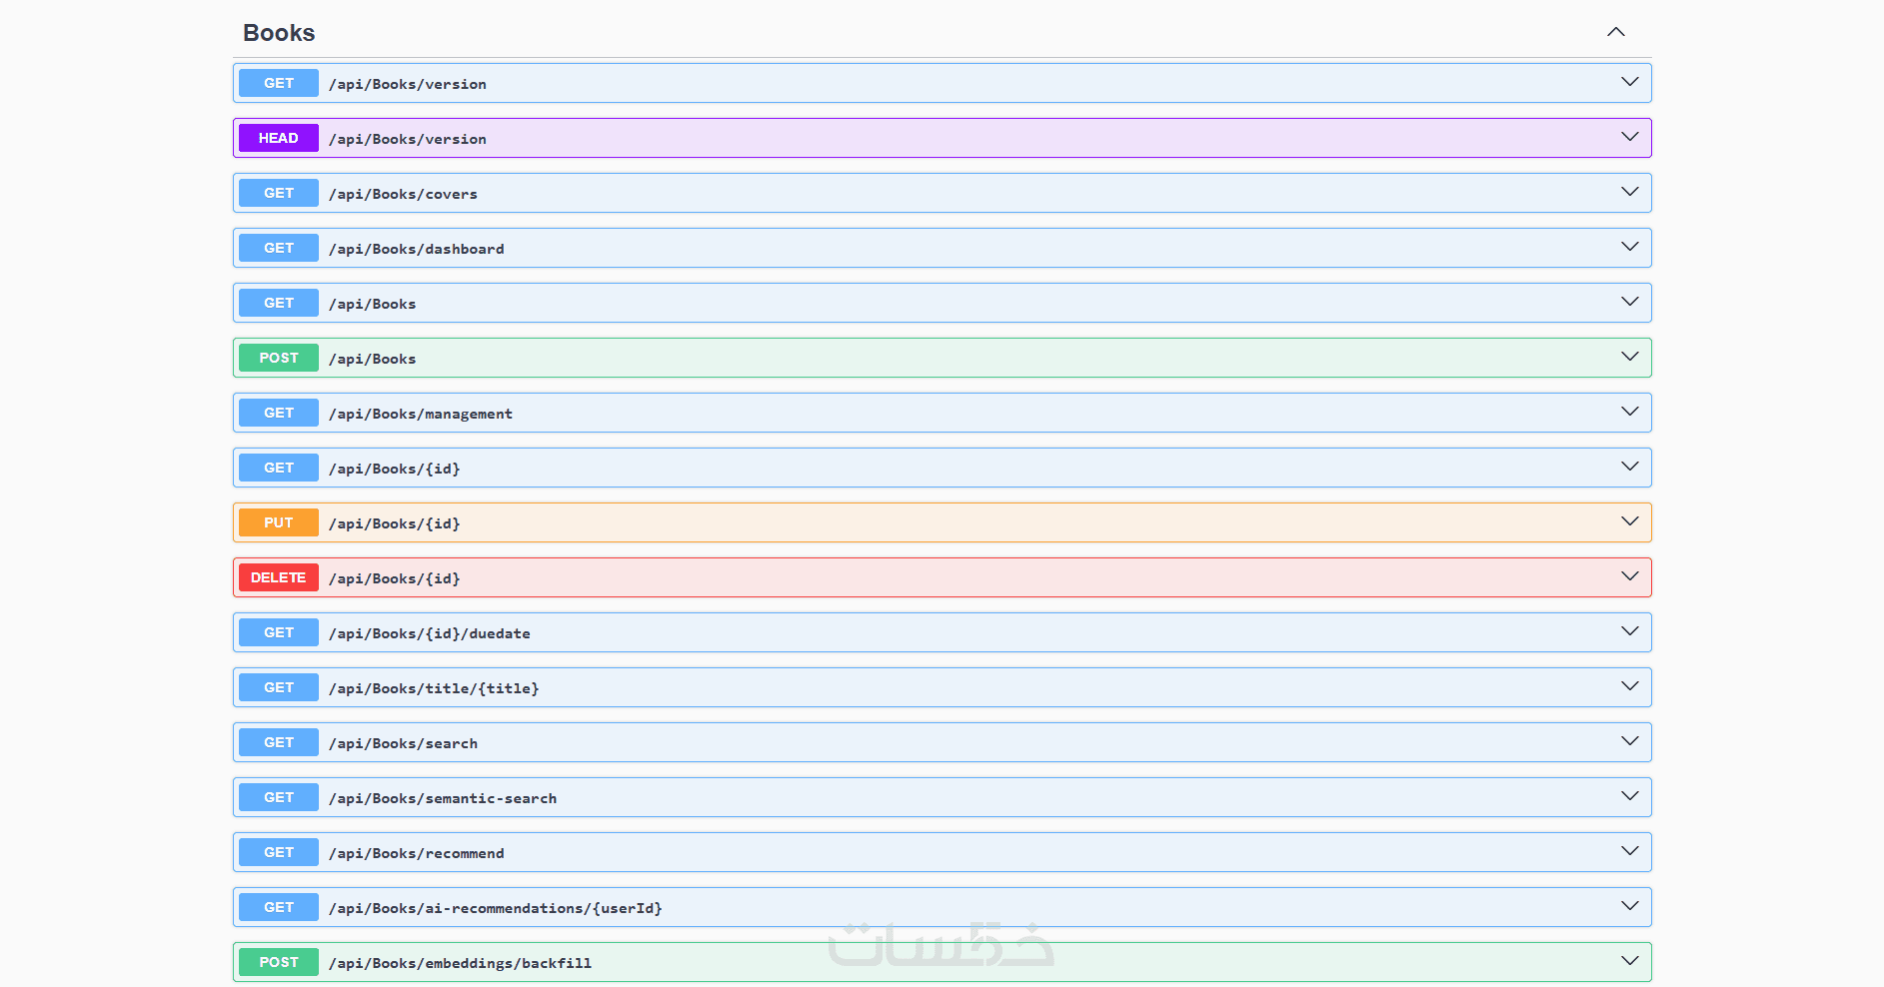Expand HEAD /api/Books/version chevron
The width and height of the screenshot is (1884, 987).
pyautogui.click(x=1630, y=137)
